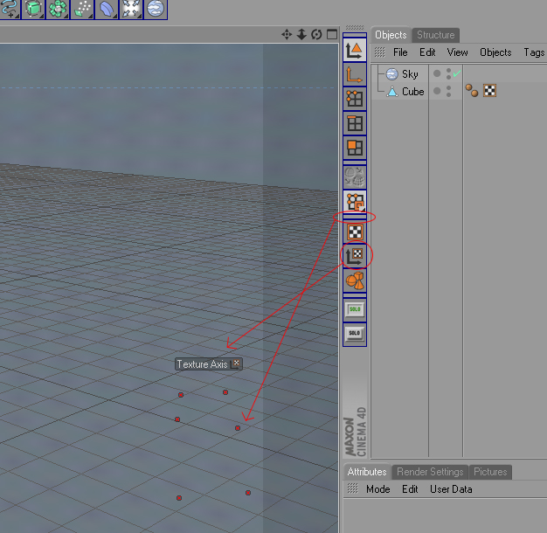Toggle the active viewport maximize icon
Viewport: 547px width, 533px height.
point(332,34)
